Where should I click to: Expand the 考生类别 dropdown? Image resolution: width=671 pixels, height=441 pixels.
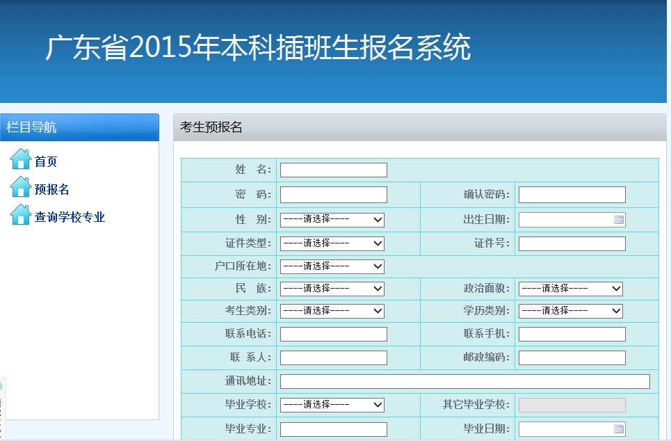(332, 311)
